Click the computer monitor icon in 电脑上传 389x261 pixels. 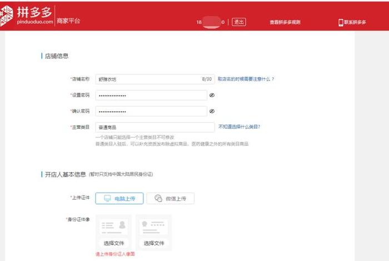(x=107, y=198)
